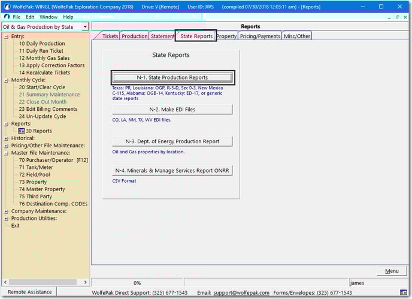Select 74 Master Property
The width and height of the screenshot is (412, 299).
(42, 189)
